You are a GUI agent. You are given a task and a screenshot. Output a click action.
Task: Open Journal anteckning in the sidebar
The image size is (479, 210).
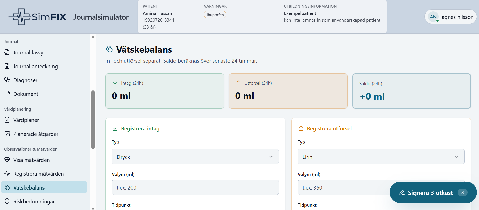click(x=44, y=66)
